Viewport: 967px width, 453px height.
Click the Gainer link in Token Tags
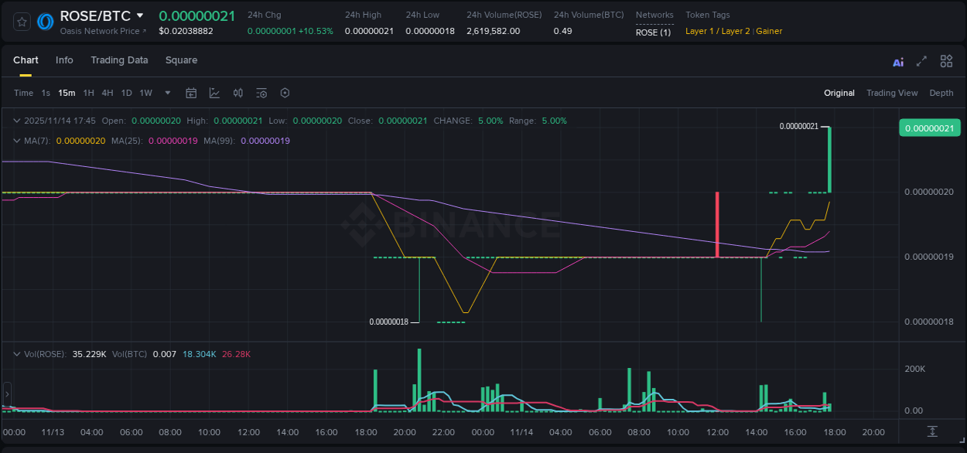(769, 31)
